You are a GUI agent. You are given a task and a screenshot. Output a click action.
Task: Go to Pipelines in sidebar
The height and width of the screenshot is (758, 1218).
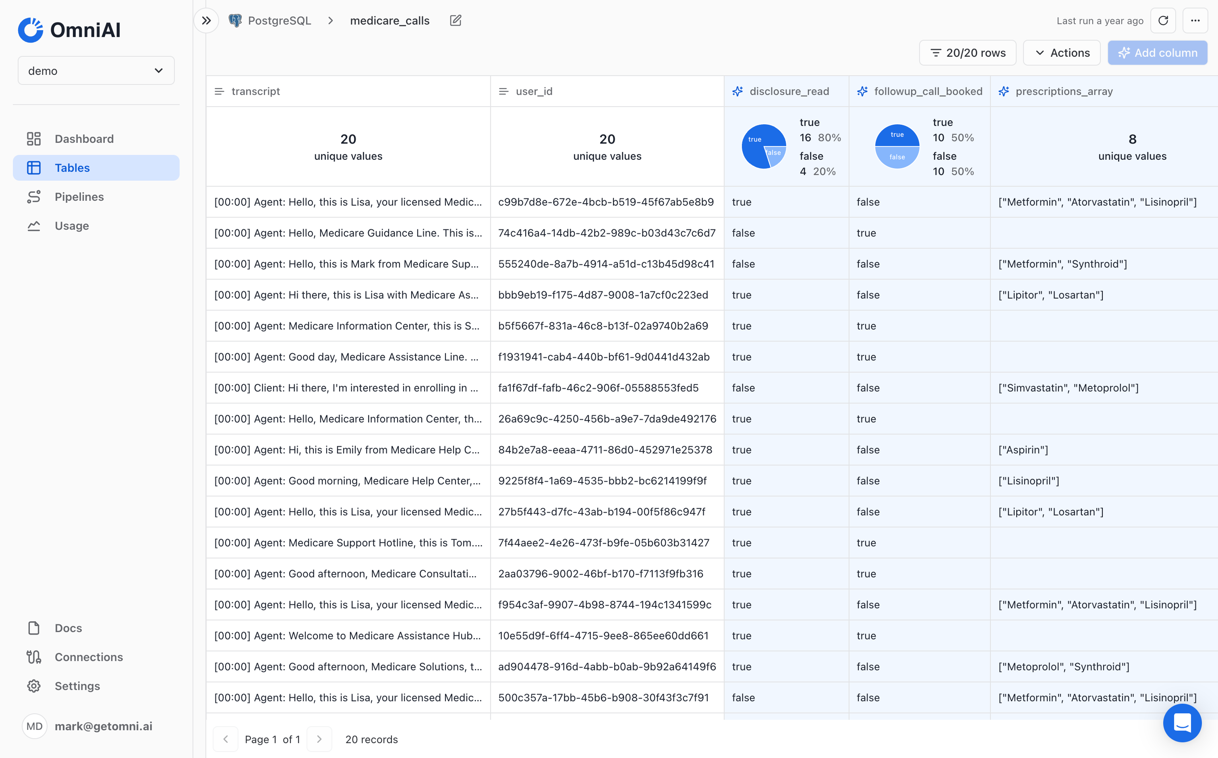tap(79, 196)
